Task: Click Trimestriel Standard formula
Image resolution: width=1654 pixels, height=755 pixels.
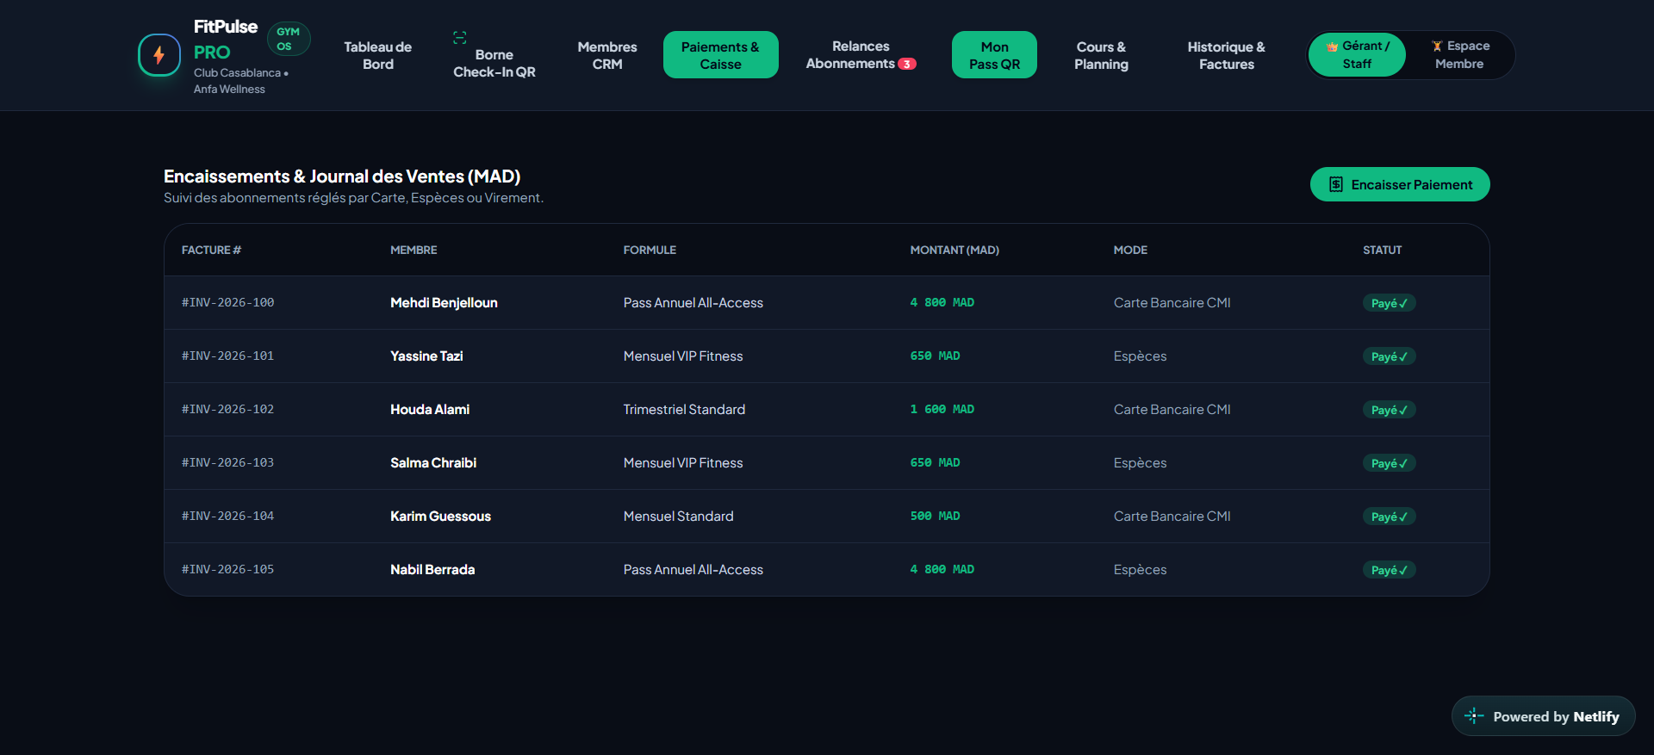Action: [x=684, y=410]
